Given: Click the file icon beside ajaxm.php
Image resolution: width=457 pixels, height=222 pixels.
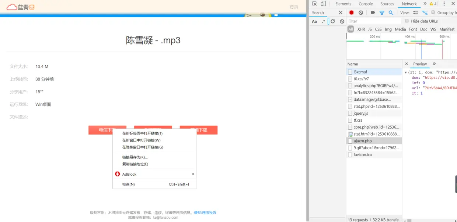Looking at the screenshot, I should click(350, 141).
